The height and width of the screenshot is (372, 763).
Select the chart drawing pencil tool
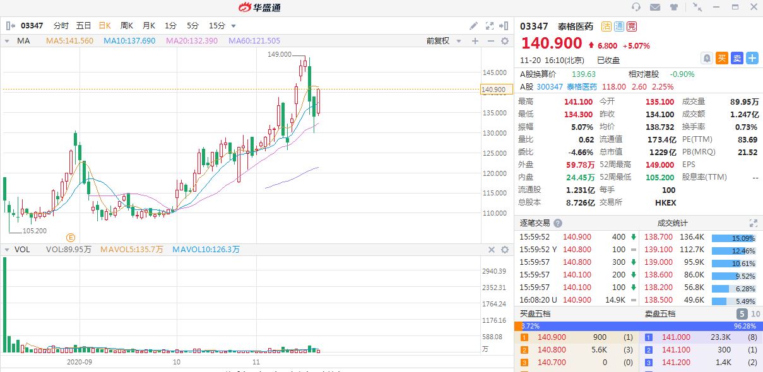pos(474,26)
